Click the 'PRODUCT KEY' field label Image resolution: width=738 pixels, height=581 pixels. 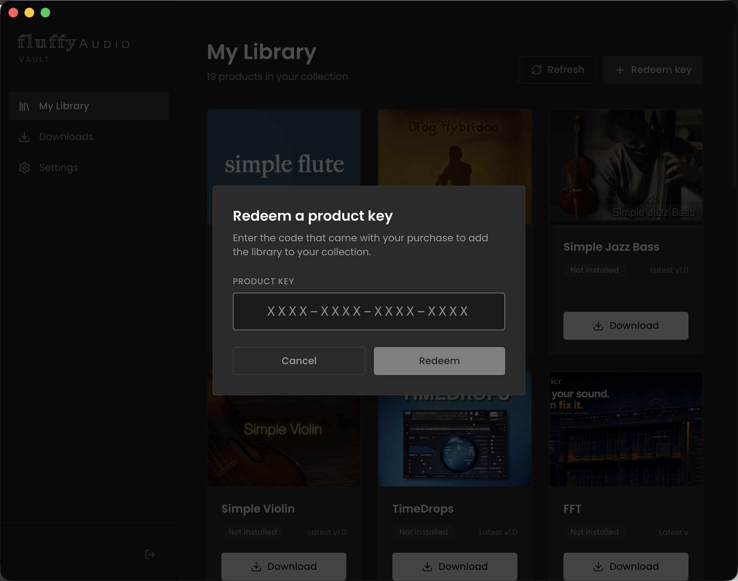point(263,281)
